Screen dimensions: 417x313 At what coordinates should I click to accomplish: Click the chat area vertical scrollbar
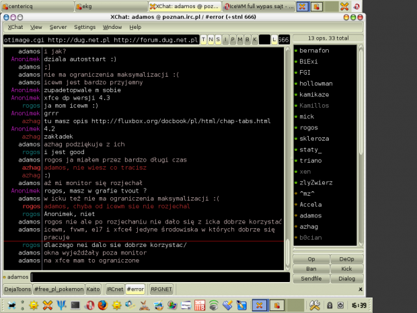click(x=287, y=159)
